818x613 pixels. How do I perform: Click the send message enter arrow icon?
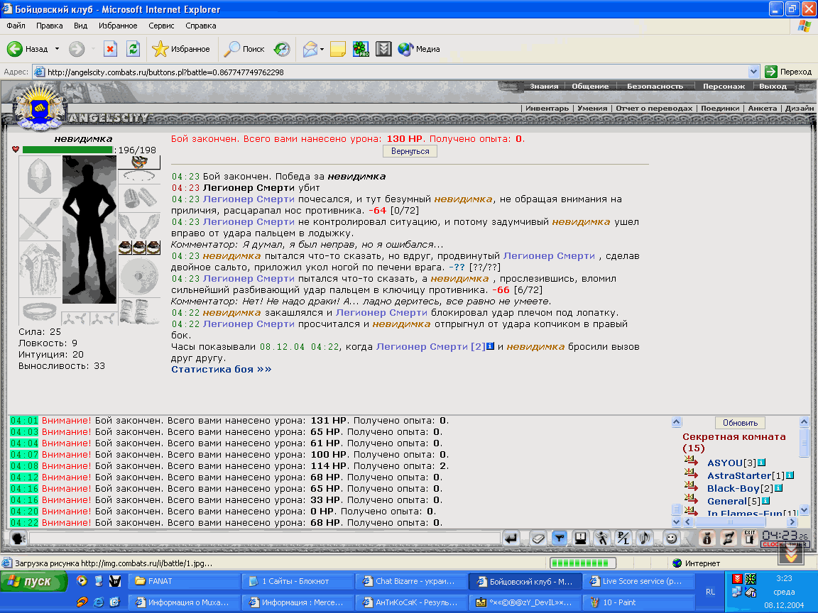pos(511,538)
